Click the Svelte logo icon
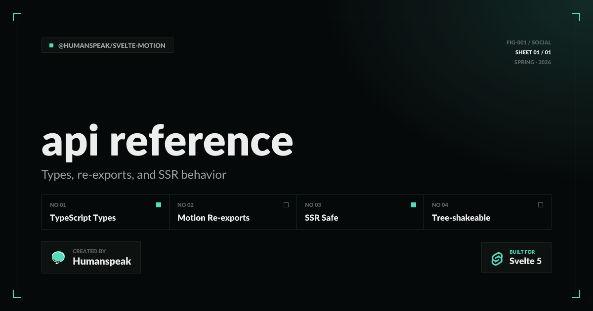The image size is (593, 311). [x=497, y=259]
